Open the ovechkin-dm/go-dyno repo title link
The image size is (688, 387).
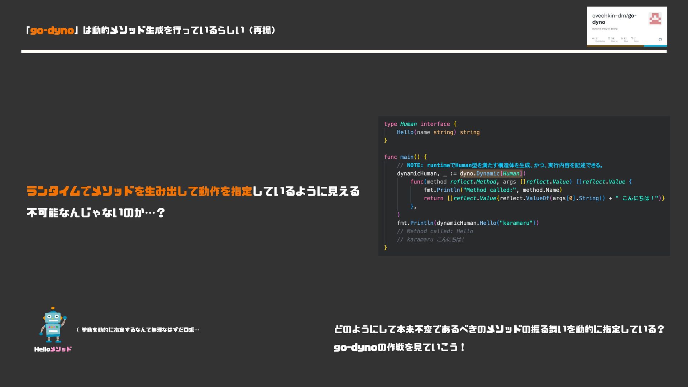tap(614, 19)
